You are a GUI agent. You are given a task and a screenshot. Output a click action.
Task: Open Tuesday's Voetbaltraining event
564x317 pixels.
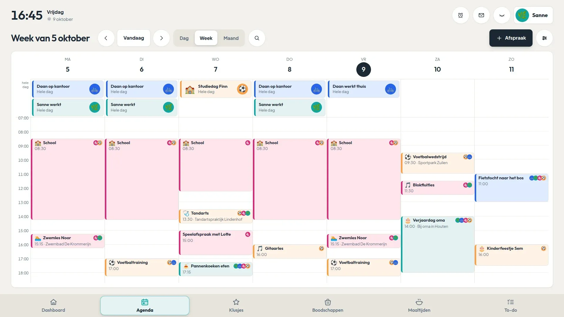142,267
